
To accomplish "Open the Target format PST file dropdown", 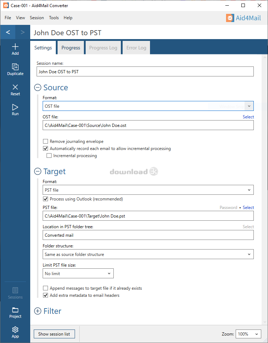I will [x=148, y=190].
